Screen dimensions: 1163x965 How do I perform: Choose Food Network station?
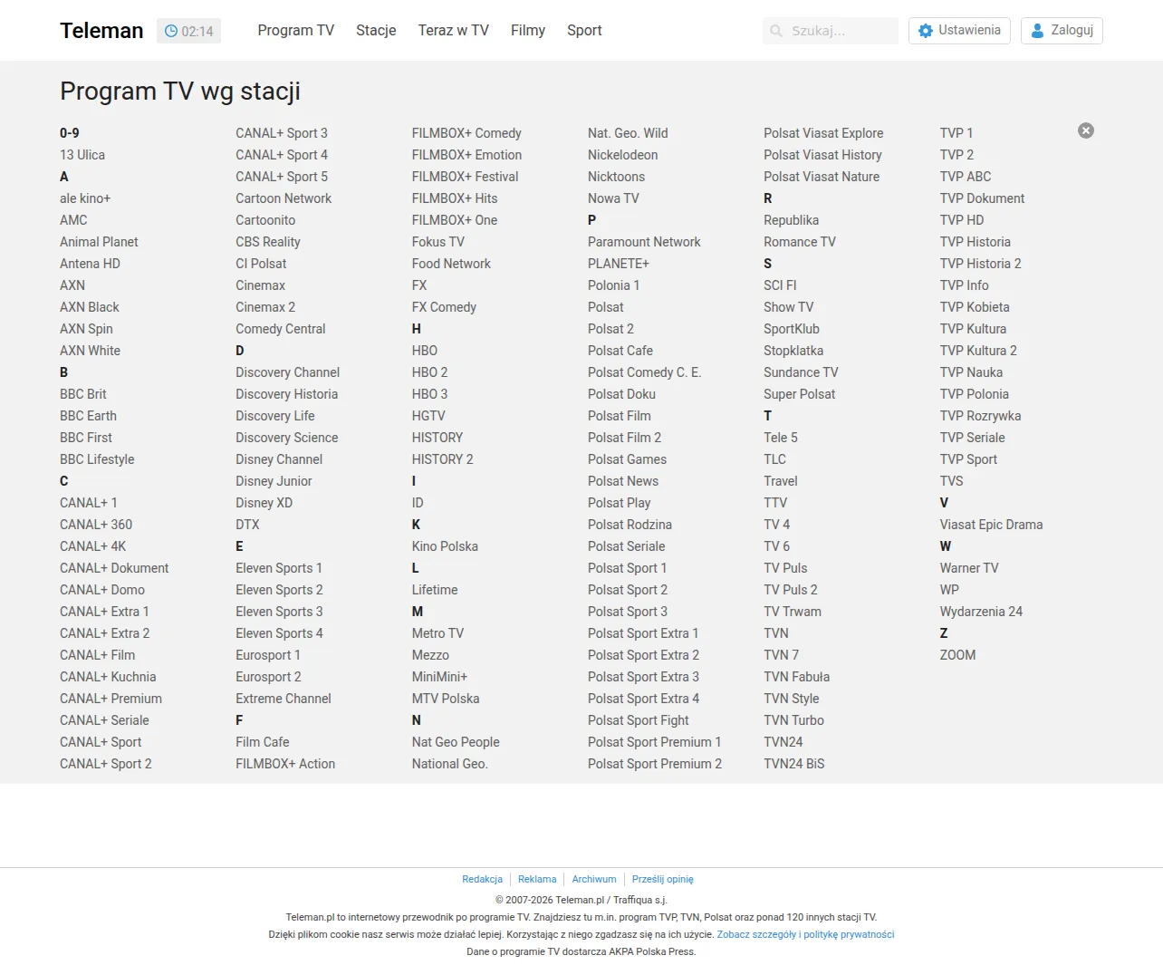[x=451, y=264]
